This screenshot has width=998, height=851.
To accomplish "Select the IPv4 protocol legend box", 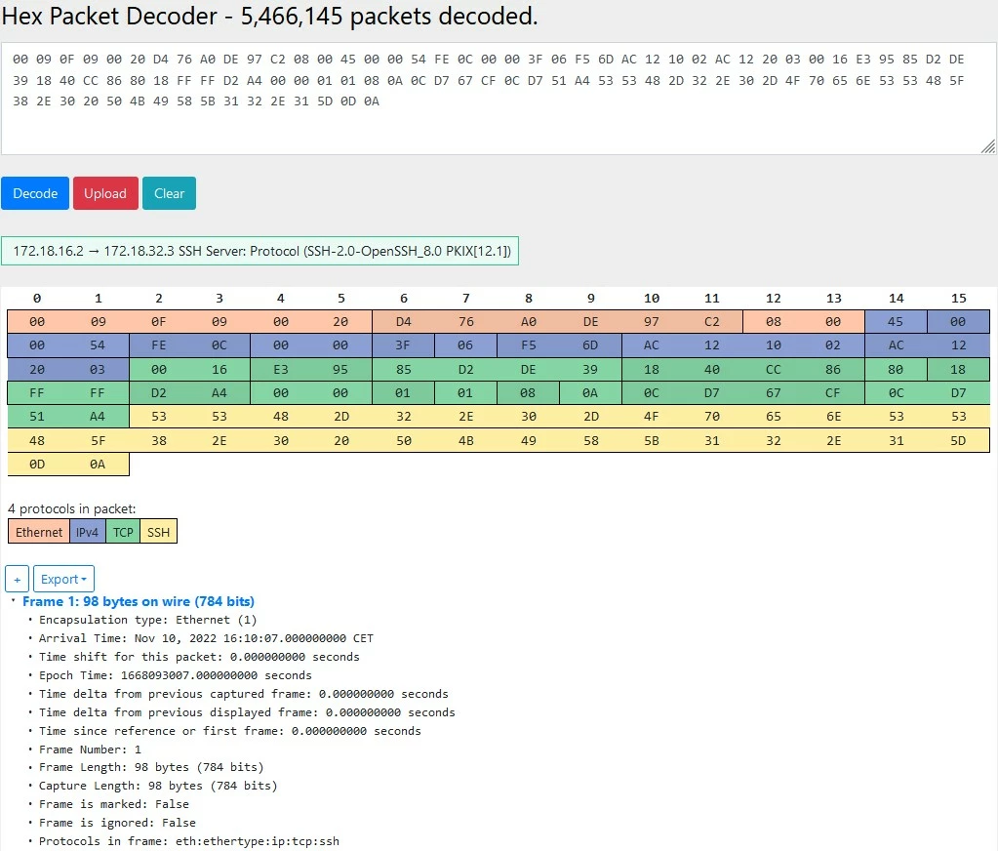I will [87, 532].
